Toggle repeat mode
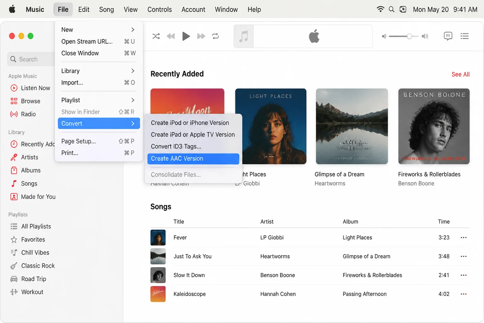 click(x=216, y=36)
